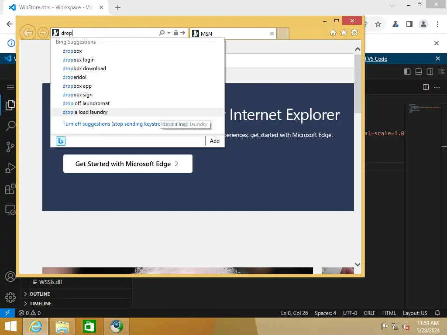Click the address bar input showing 'drop'
Image resolution: width=447 pixels, height=335 pixels.
(x=108, y=33)
